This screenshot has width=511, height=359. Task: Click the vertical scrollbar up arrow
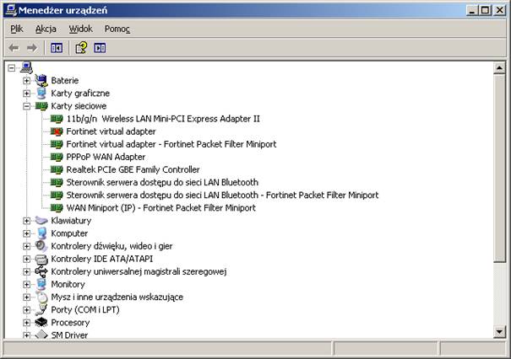tap(499, 68)
